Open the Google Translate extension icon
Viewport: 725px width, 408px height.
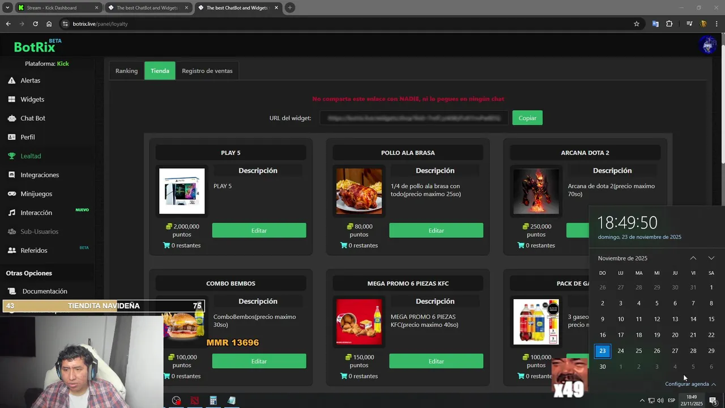(x=655, y=24)
